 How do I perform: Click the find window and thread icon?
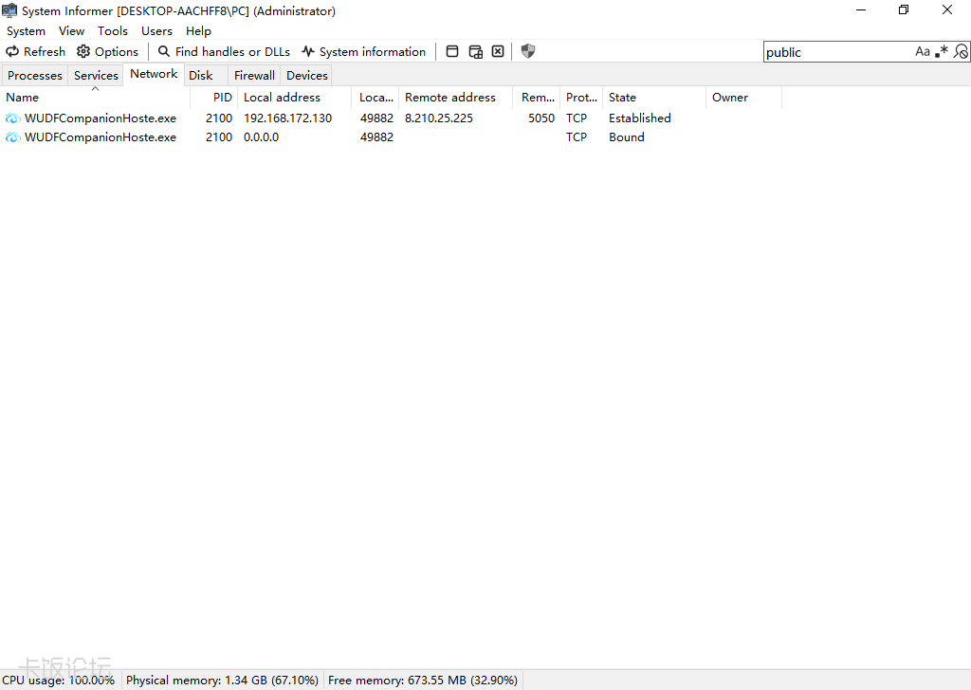click(475, 52)
